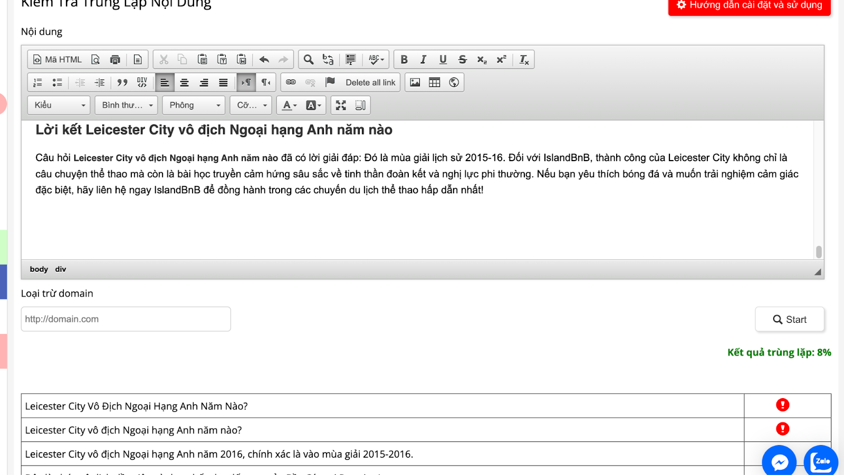The image size is (844, 475).
Task: Click alert icon for lowercase 'vô địch' row
Action: [x=782, y=429]
